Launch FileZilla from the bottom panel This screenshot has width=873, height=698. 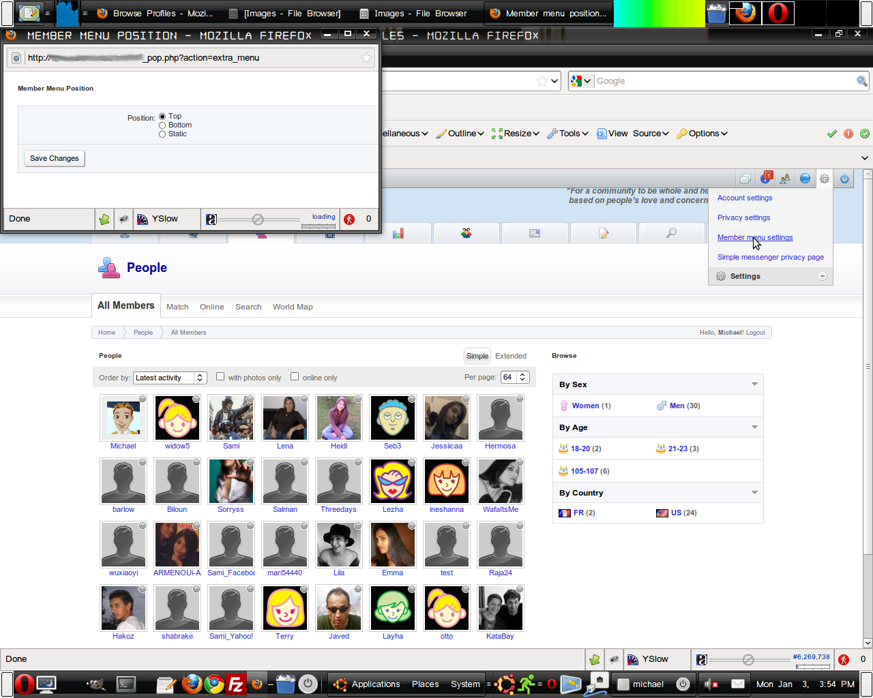235,684
